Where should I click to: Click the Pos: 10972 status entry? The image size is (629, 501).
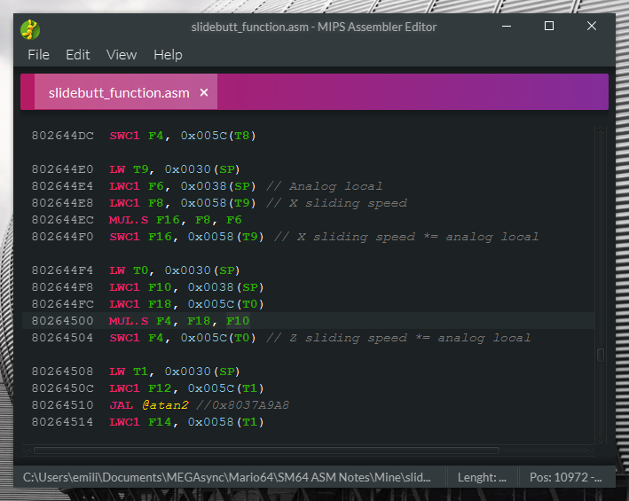566,477
